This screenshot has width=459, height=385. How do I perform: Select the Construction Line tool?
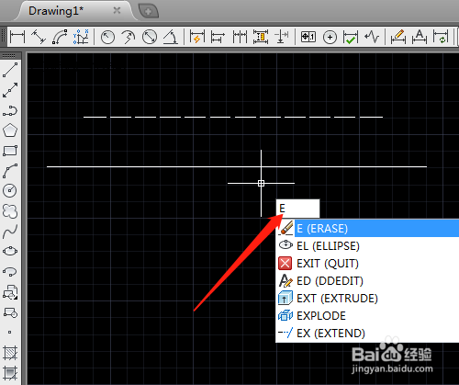point(10,90)
